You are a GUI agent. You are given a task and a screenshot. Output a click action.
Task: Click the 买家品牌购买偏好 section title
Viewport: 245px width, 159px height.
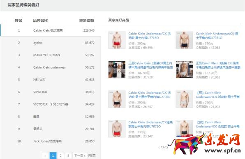click(x=23, y=5)
